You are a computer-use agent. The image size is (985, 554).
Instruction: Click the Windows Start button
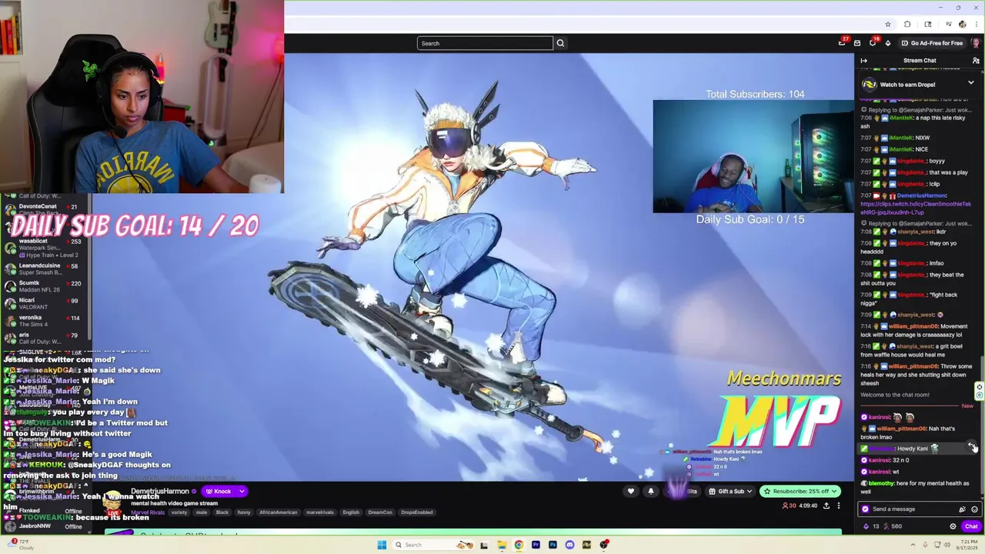(x=382, y=545)
